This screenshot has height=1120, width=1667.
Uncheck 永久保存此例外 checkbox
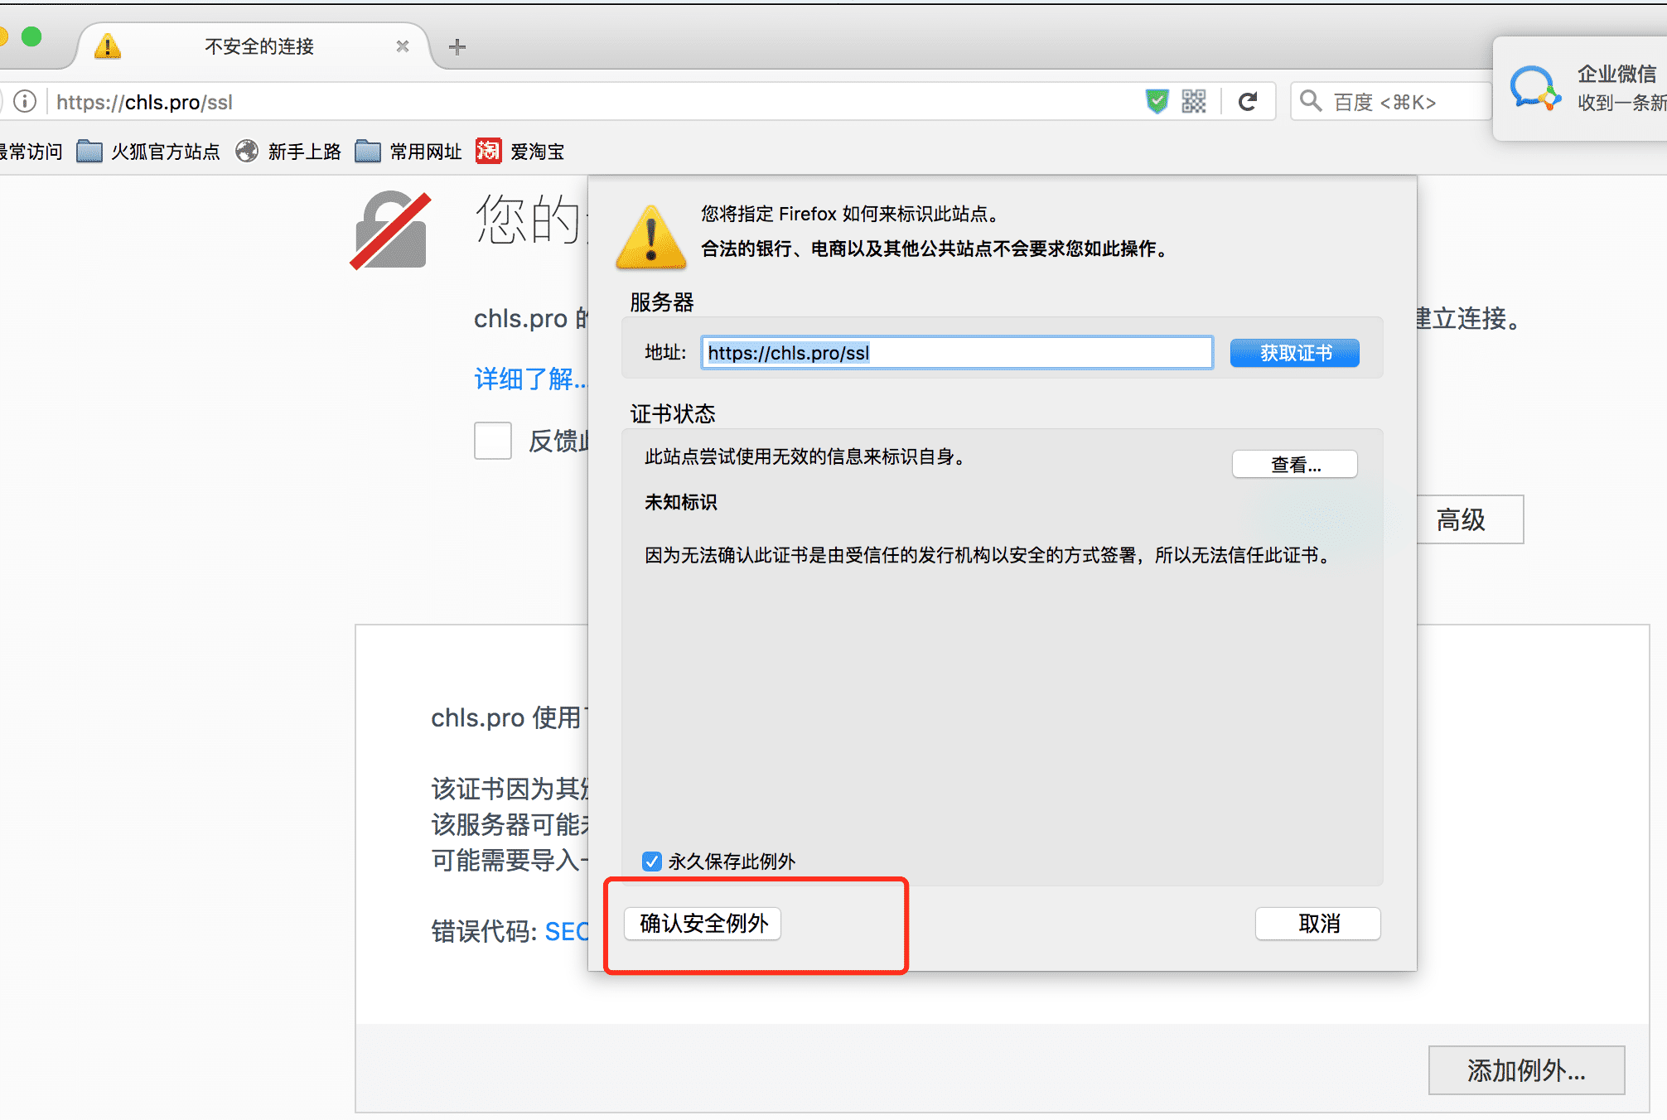[652, 862]
